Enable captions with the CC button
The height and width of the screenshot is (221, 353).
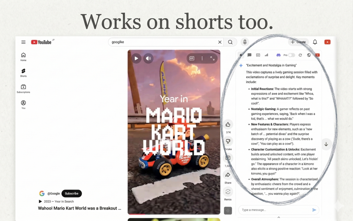point(192,58)
